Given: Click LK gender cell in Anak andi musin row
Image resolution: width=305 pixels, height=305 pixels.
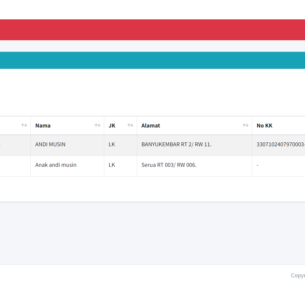Looking at the screenshot, I should pos(112,165).
